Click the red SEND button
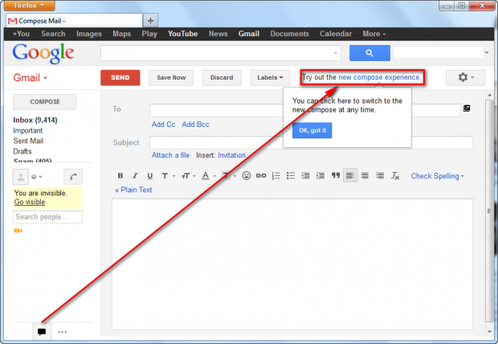Viewport: 498px width, 344px height. coord(120,78)
